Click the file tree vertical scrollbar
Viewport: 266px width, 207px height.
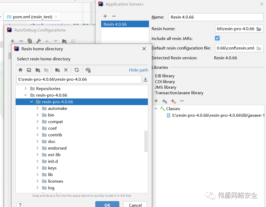pyautogui.click(x=146, y=141)
